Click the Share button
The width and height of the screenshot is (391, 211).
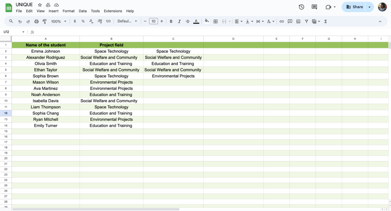(354, 7)
